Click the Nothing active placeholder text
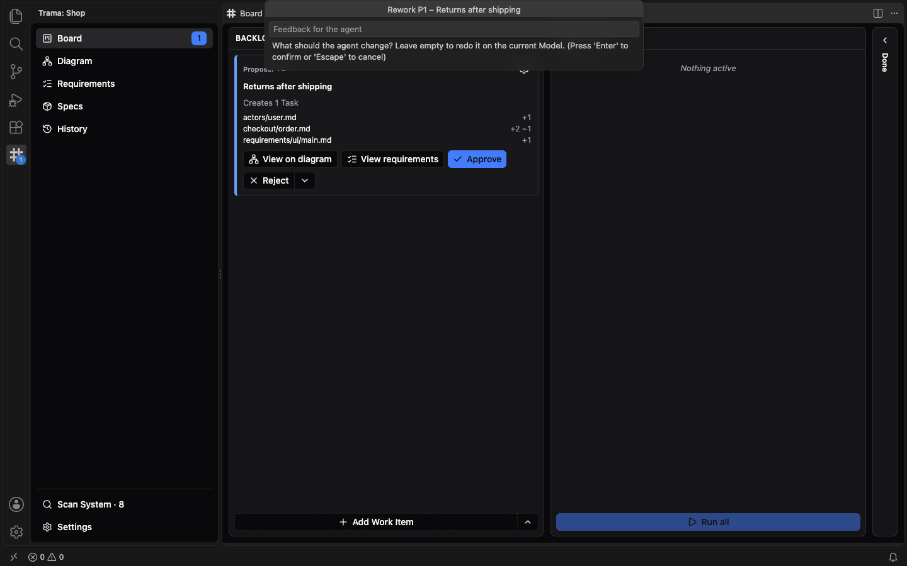907x566 pixels. click(x=708, y=69)
